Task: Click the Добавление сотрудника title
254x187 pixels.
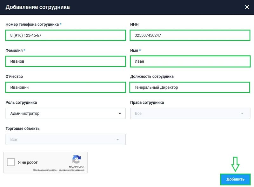Action: [37, 7]
